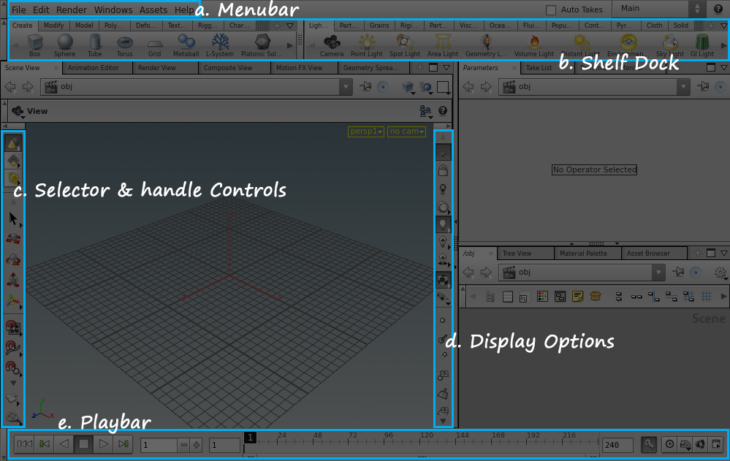
Task: Select the Platonic Solids shelf tool
Action: [x=262, y=45]
